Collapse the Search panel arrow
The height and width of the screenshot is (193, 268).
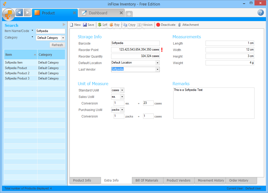tap(64, 24)
